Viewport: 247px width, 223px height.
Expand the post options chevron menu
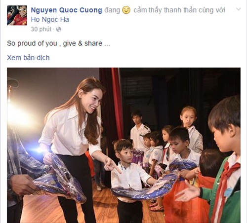(239, 9)
